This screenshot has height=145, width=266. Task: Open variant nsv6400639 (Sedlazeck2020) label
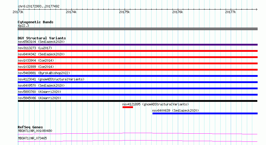[x=175, y=110]
